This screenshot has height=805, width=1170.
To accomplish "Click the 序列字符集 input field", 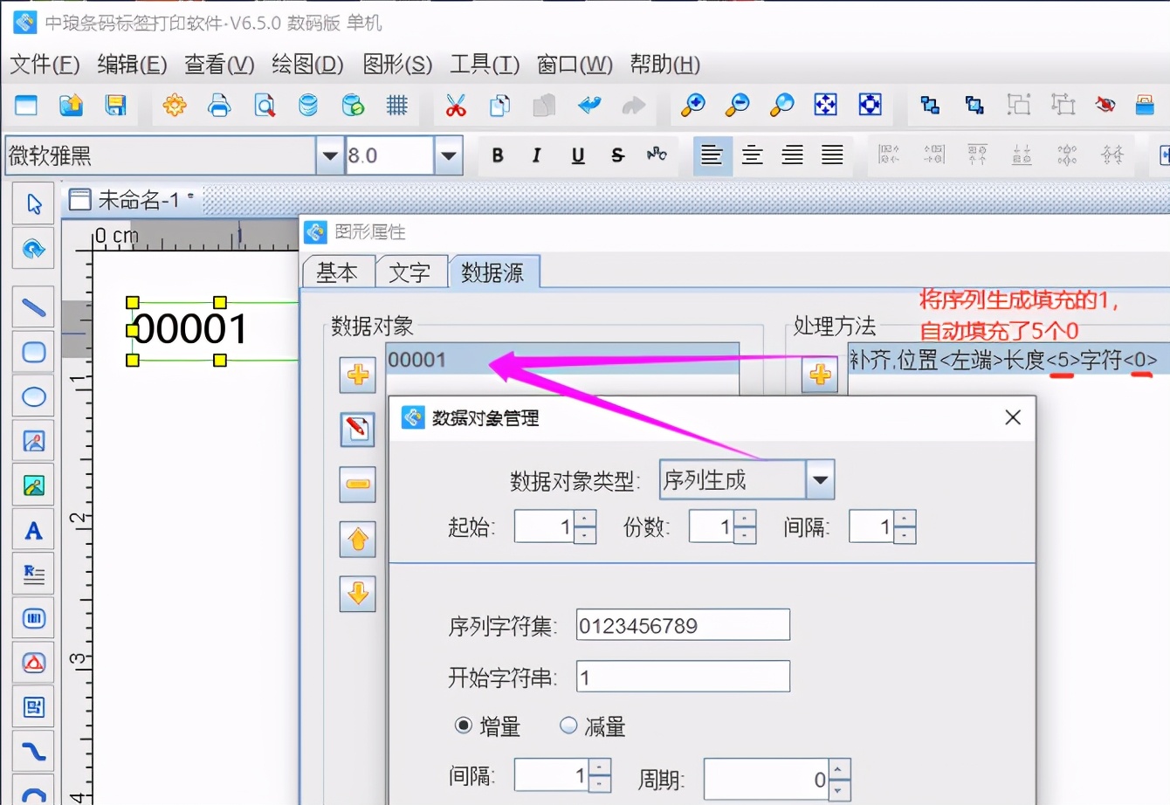I will [682, 625].
